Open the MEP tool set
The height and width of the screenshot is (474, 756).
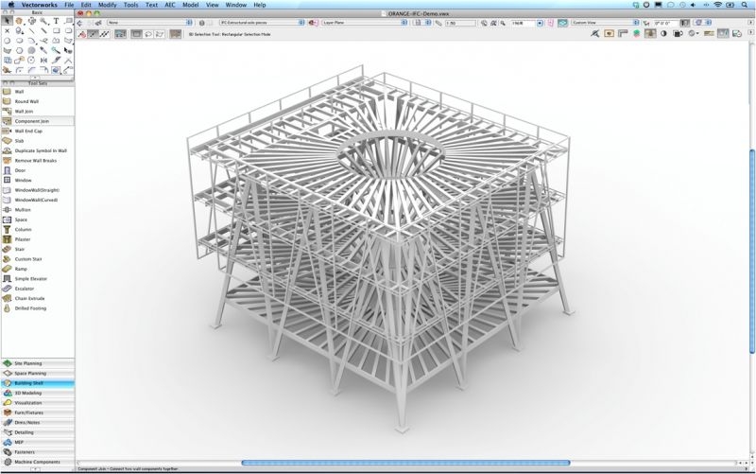pos(19,442)
